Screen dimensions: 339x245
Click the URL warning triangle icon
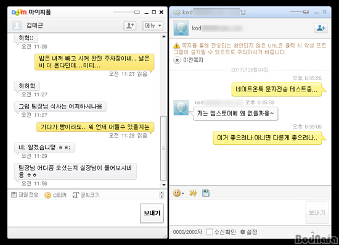pyautogui.click(x=176, y=46)
